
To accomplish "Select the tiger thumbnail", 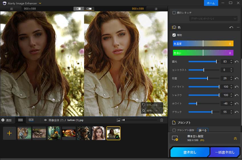I will [24, 133].
